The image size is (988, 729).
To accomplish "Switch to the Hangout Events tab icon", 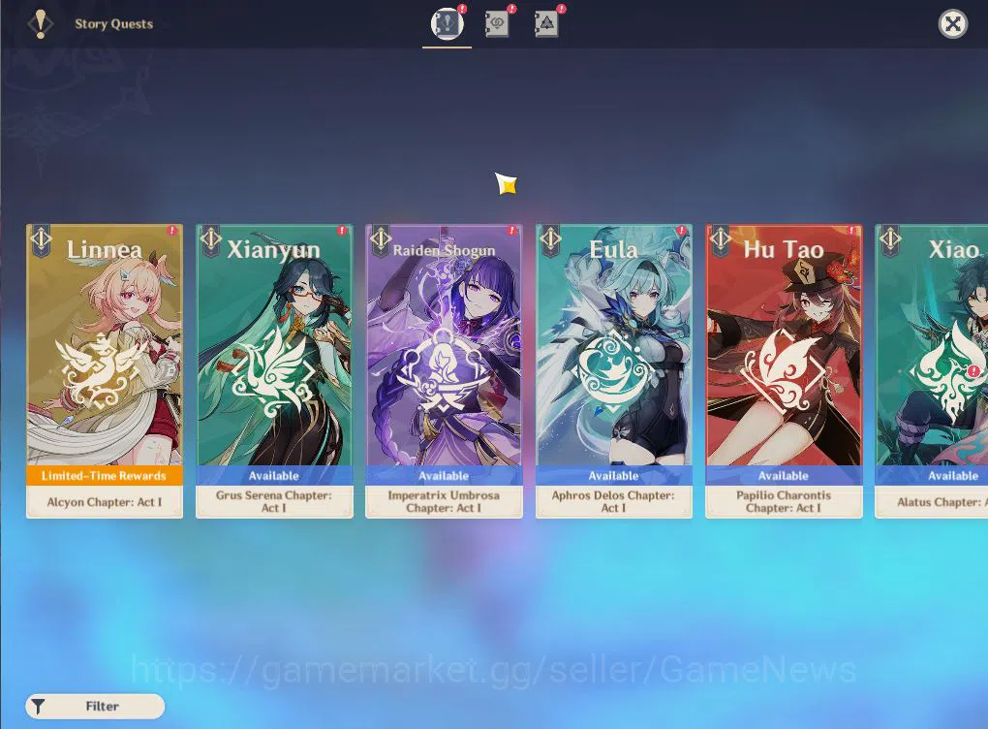I will click(497, 24).
